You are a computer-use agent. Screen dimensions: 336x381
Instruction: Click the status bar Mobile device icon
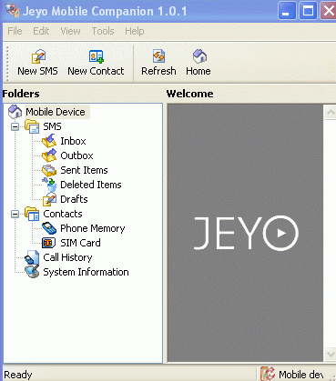268,374
